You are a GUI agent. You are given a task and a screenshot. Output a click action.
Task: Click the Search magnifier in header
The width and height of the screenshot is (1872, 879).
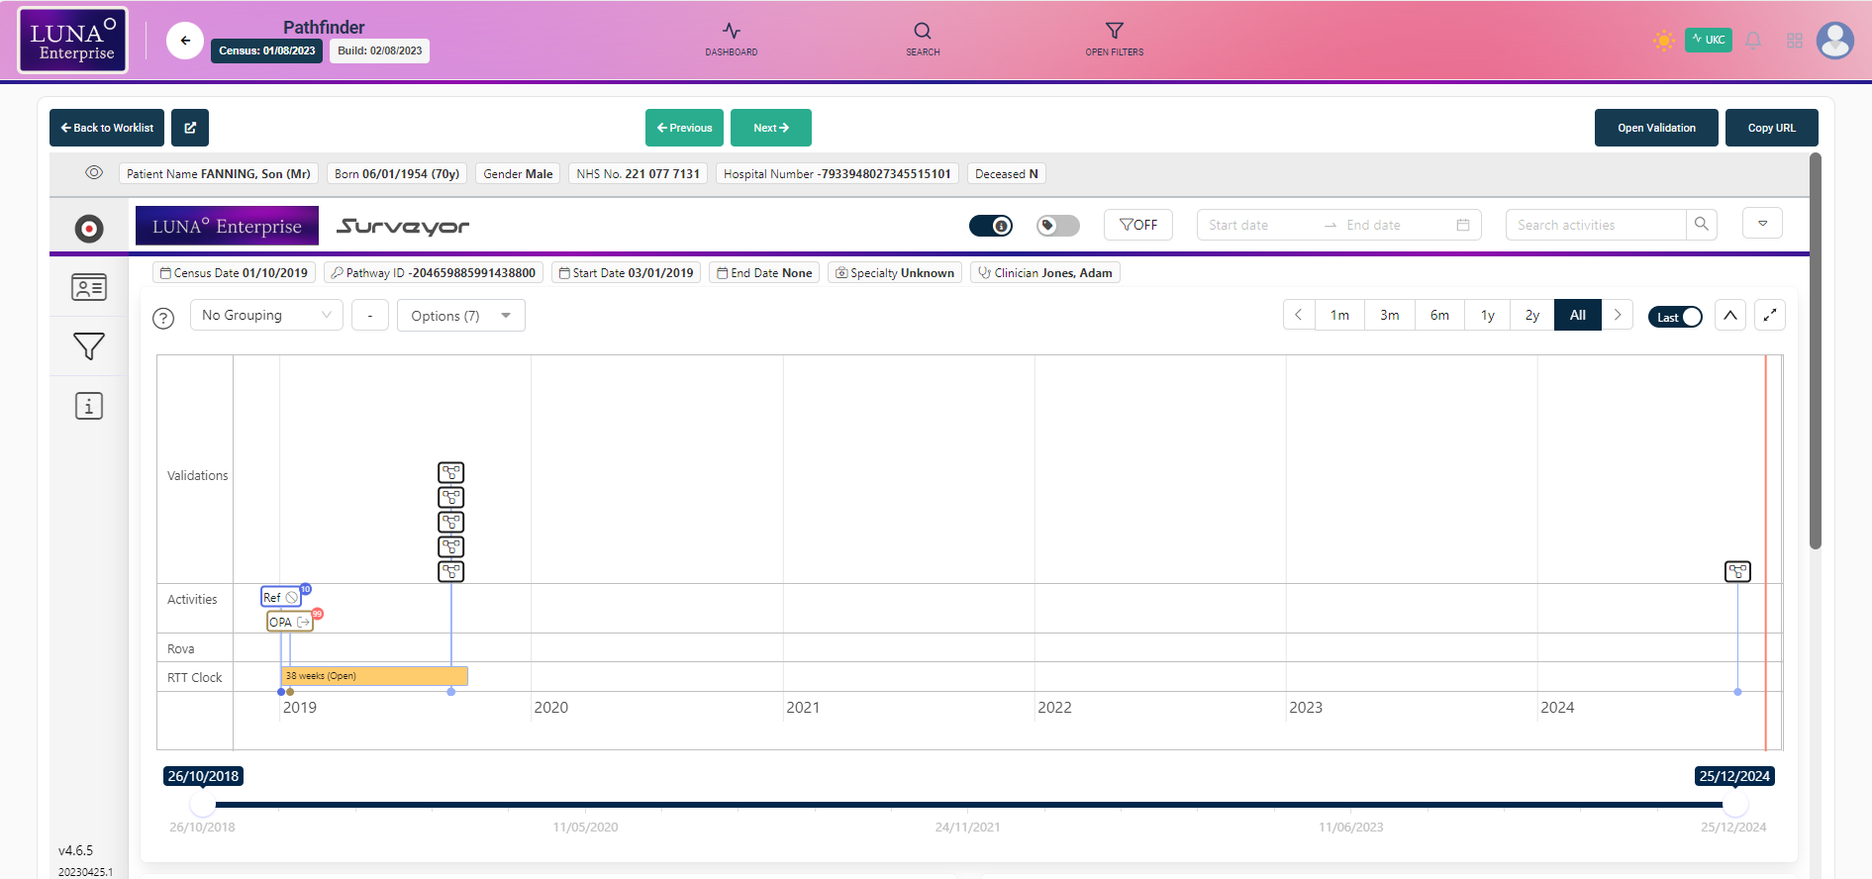coord(922,39)
